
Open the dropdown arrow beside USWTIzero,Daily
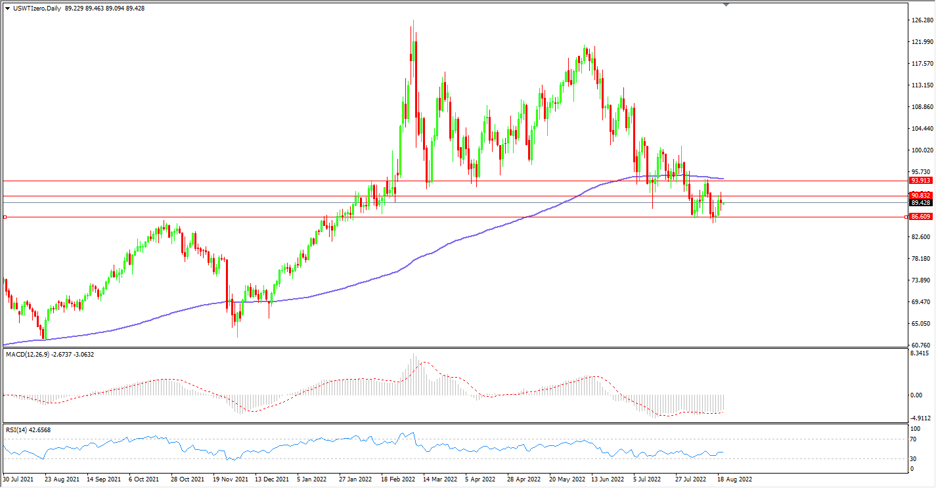(x=7, y=8)
